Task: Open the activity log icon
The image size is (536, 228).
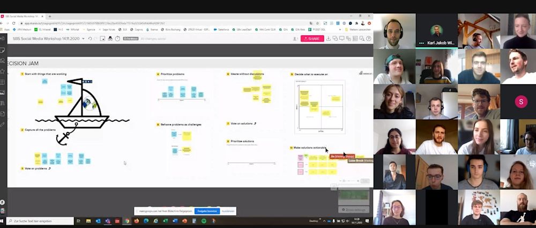Action: click(349, 39)
